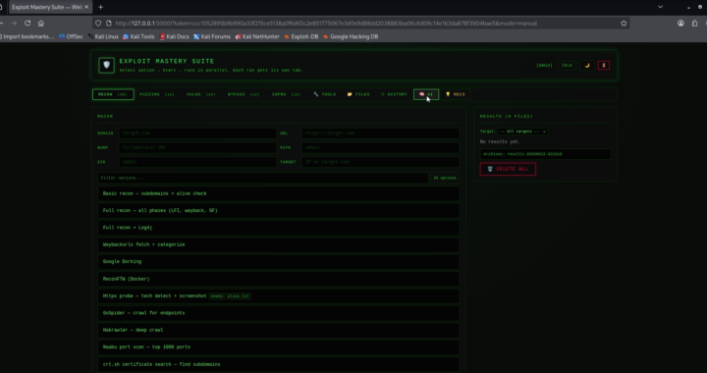Open the Kali Docs bookmark
The height and width of the screenshot is (373, 707).
click(175, 36)
